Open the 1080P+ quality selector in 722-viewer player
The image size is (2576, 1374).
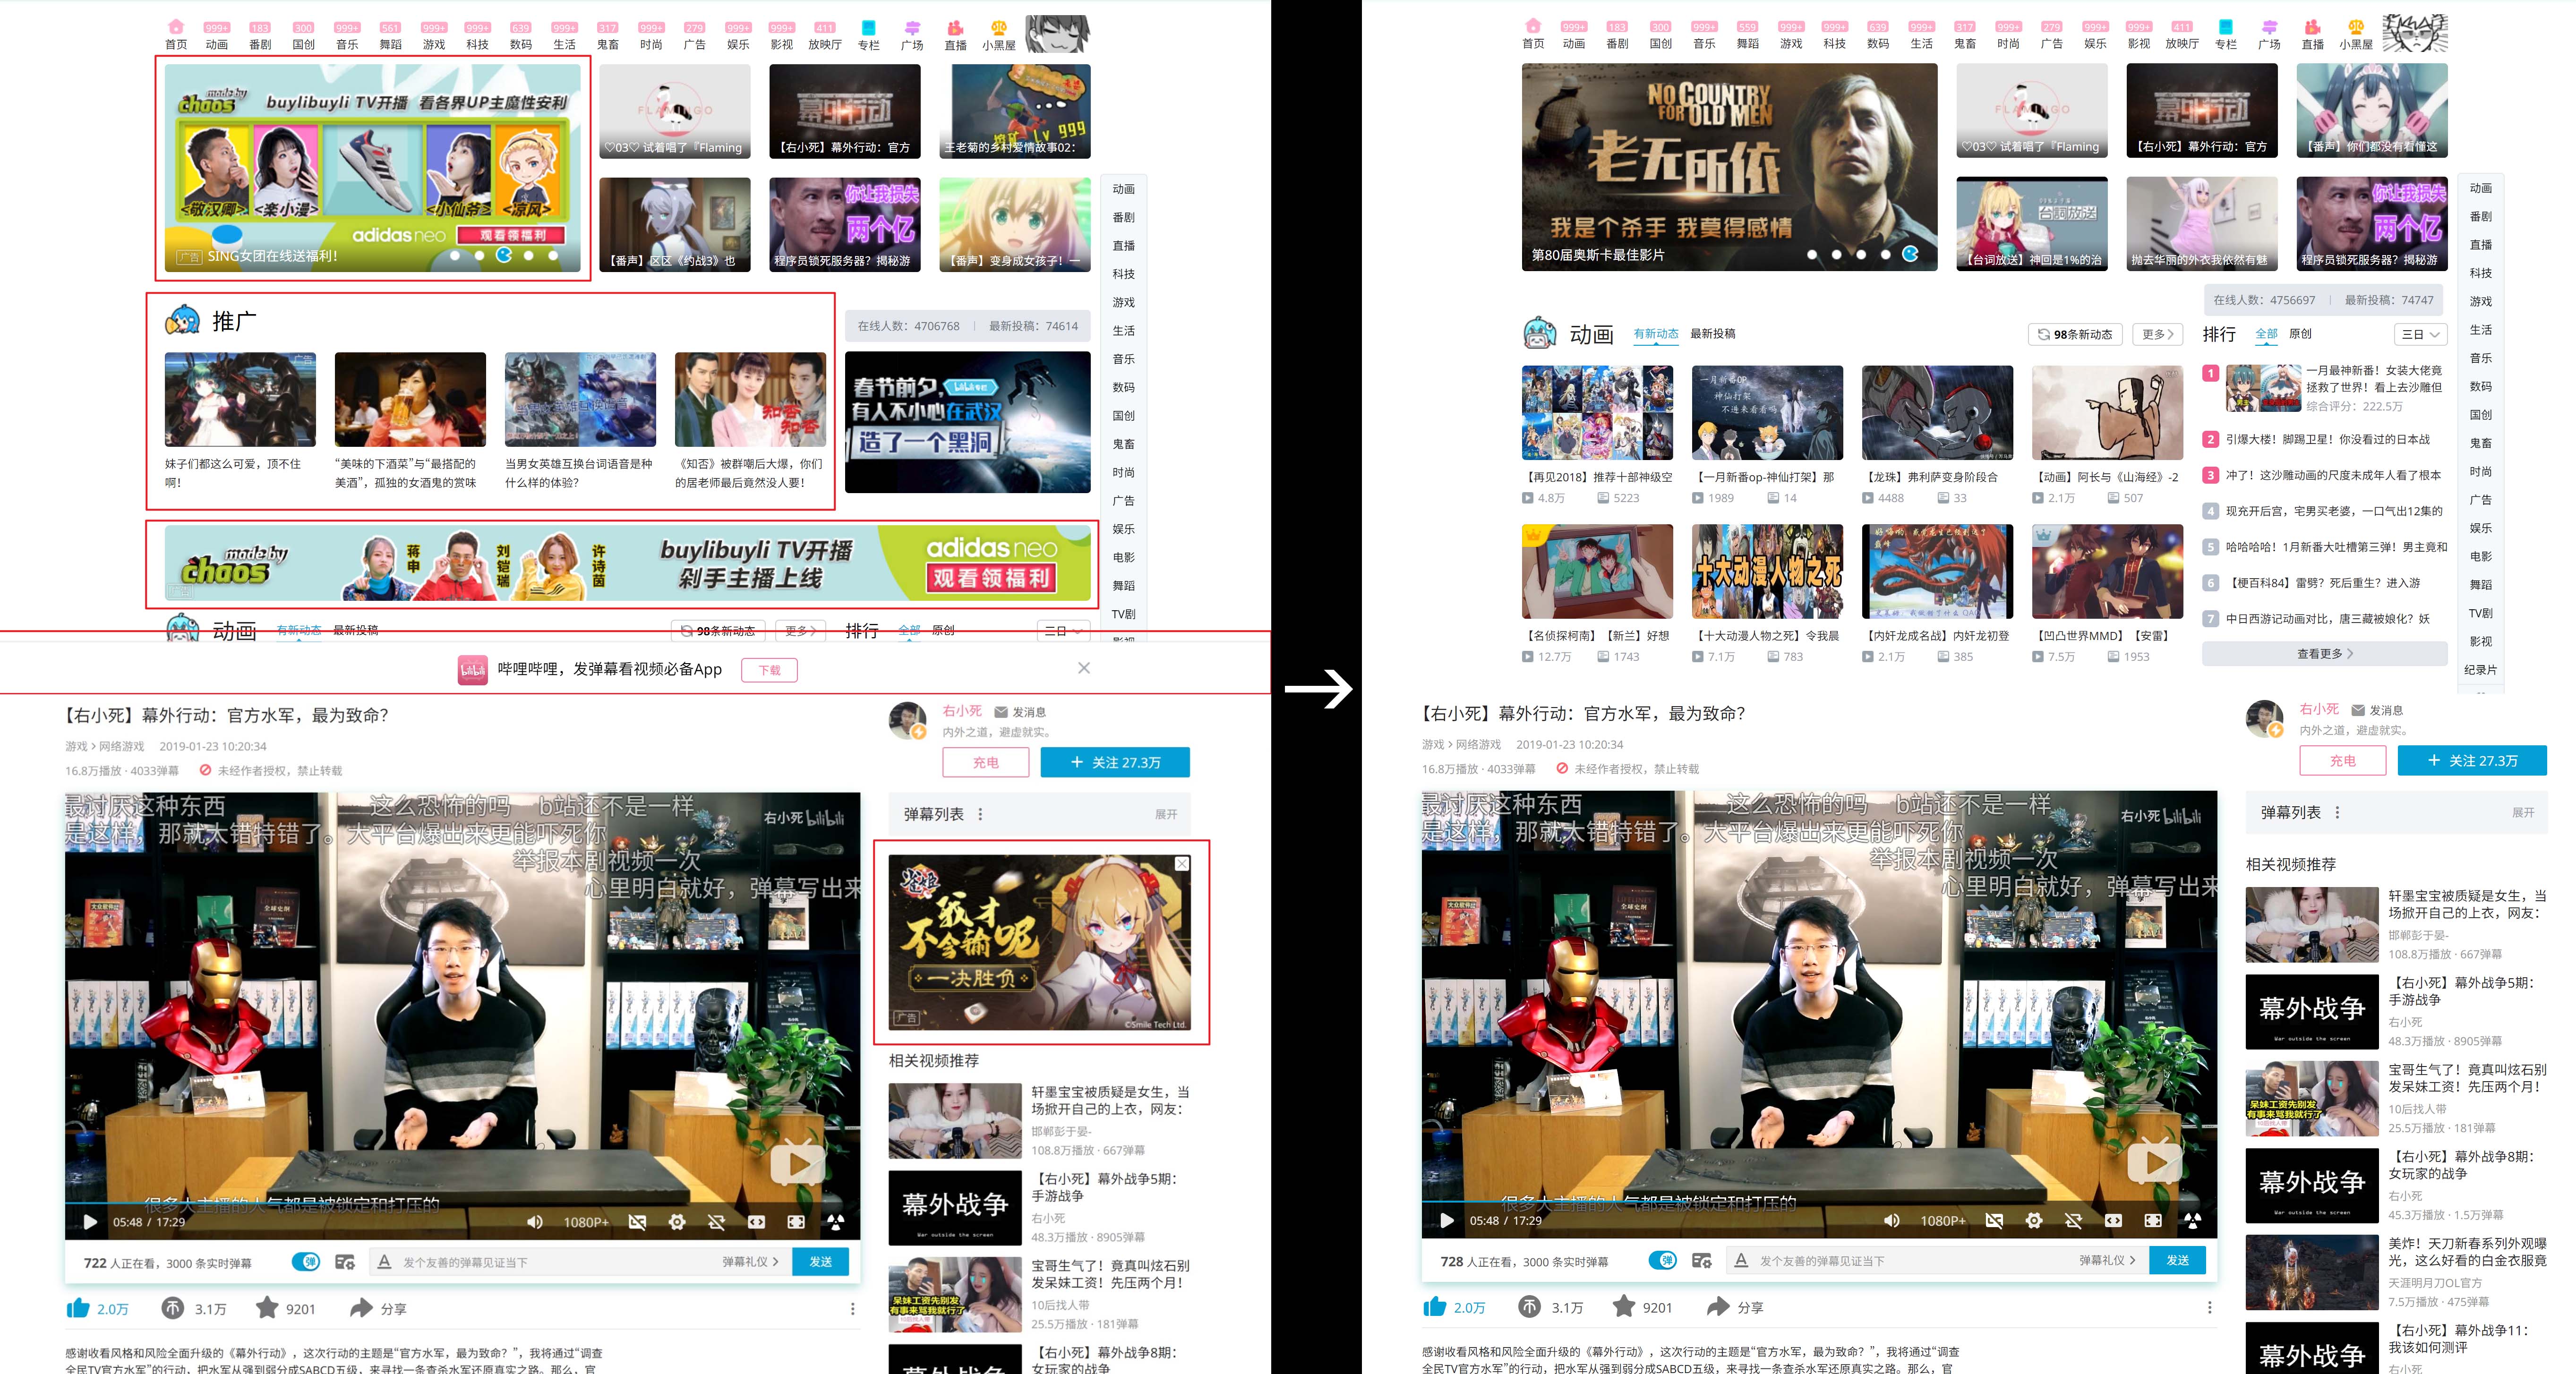[x=585, y=1222]
